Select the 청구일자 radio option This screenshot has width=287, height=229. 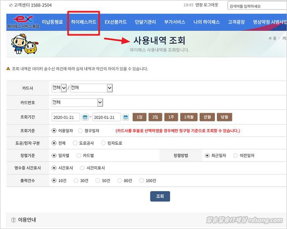coord(81,131)
